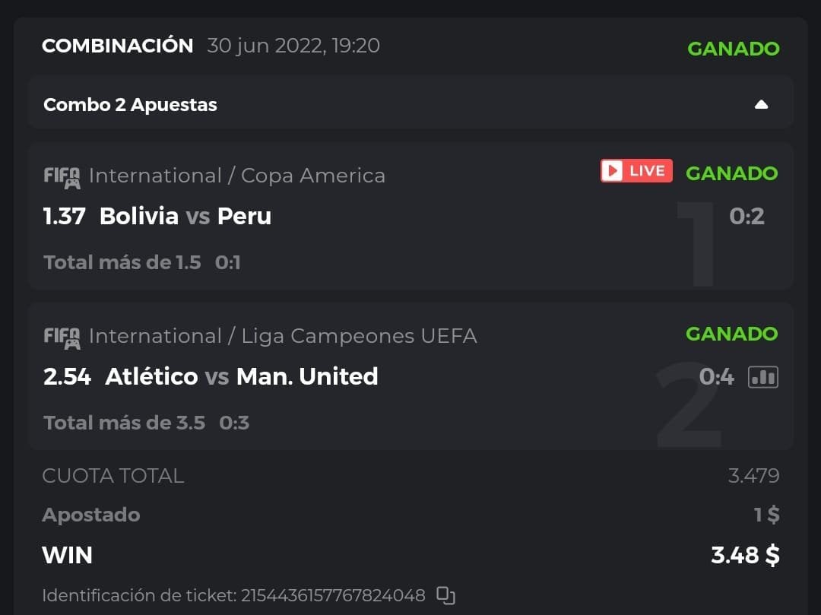
Task: Click the LIVE stream icon badge
Action: 636,171
